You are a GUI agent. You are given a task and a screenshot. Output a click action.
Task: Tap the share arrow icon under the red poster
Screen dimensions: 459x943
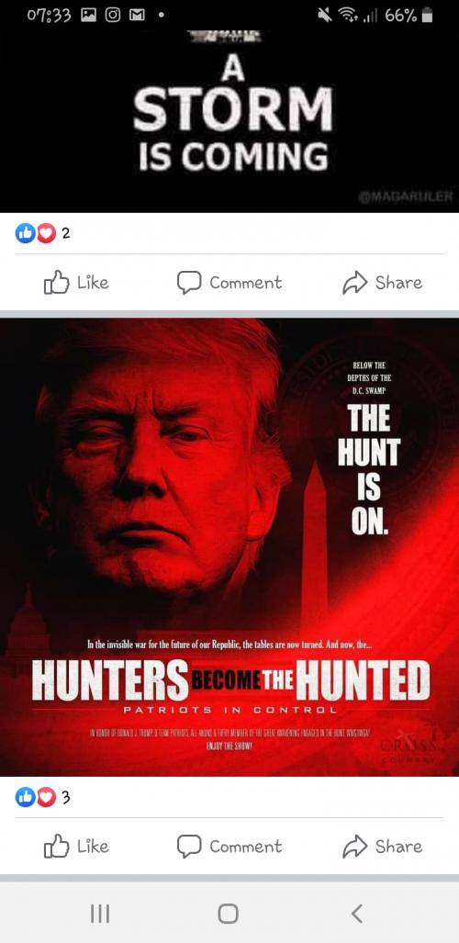click(x=354, y=847)
